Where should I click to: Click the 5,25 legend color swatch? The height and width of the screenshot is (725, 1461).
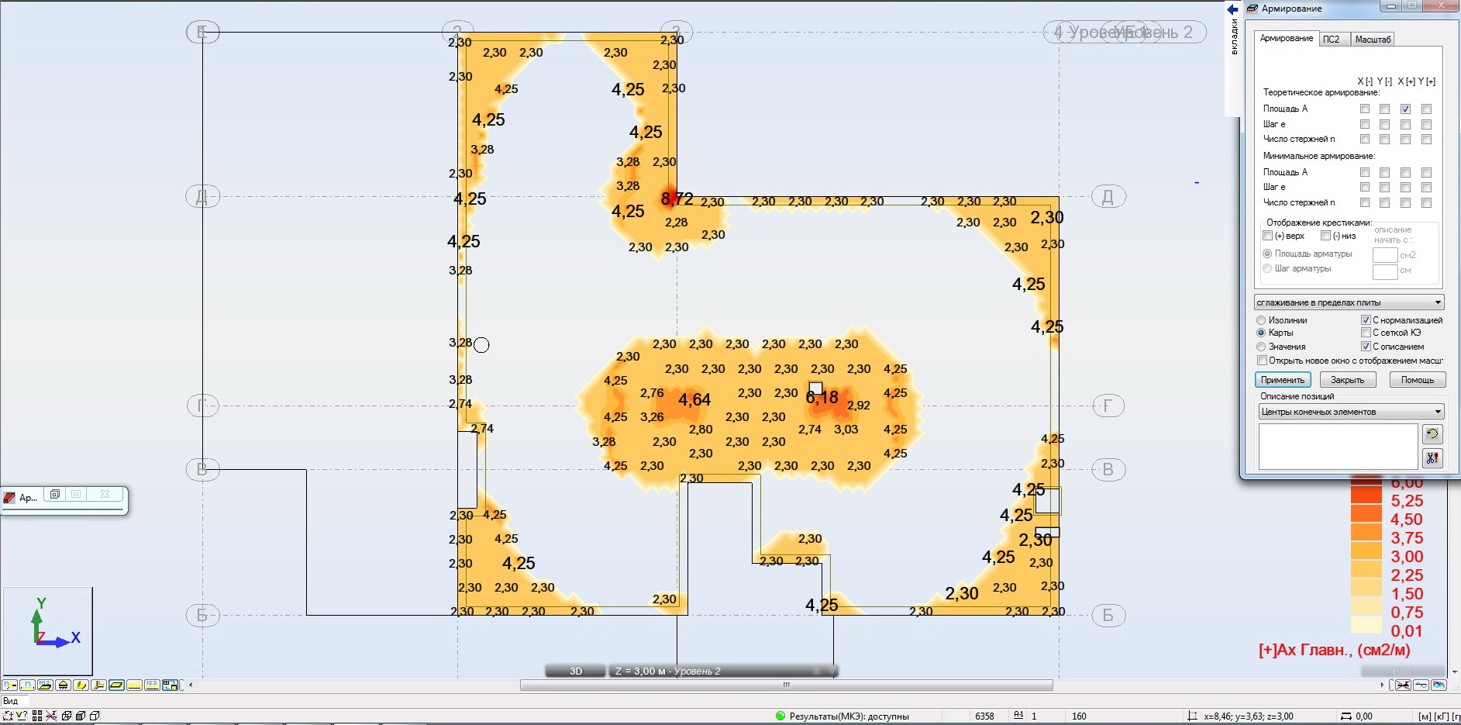1366,495
